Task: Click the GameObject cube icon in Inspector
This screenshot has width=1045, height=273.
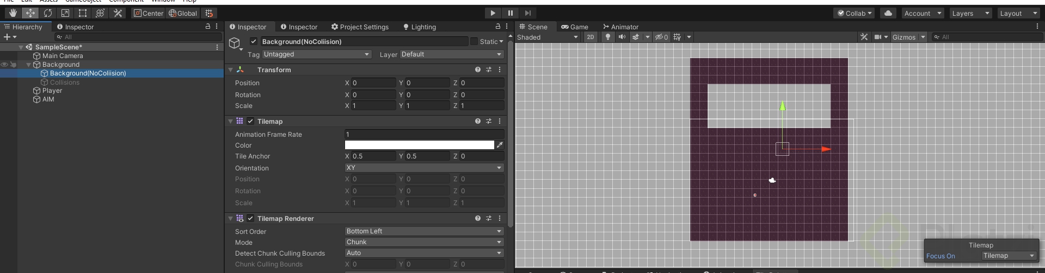Action: point(234,43)
